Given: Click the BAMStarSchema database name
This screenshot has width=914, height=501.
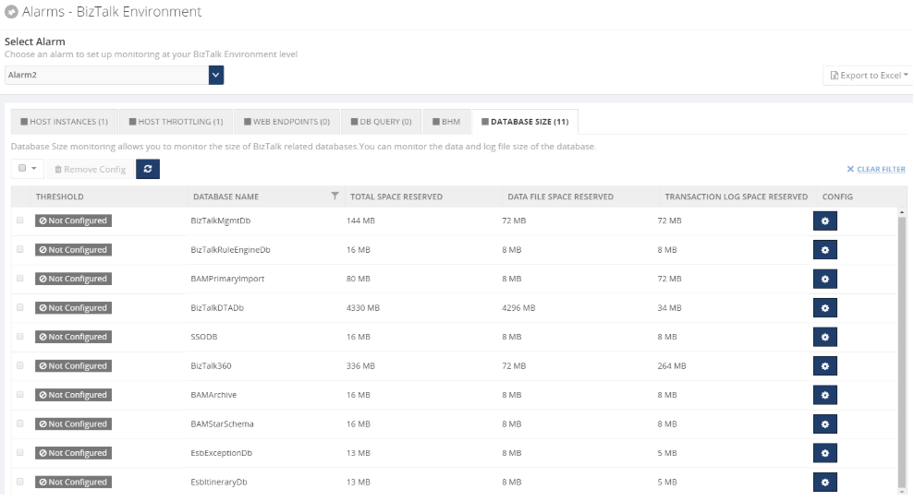Looking at the screenshot, I should coord(222,424).
